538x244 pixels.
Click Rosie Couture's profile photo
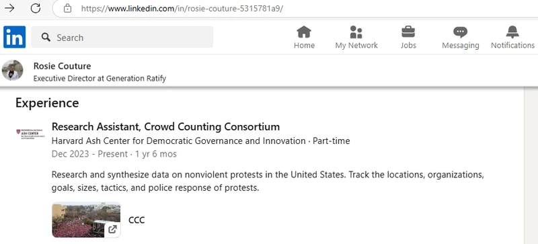[12, 71]
